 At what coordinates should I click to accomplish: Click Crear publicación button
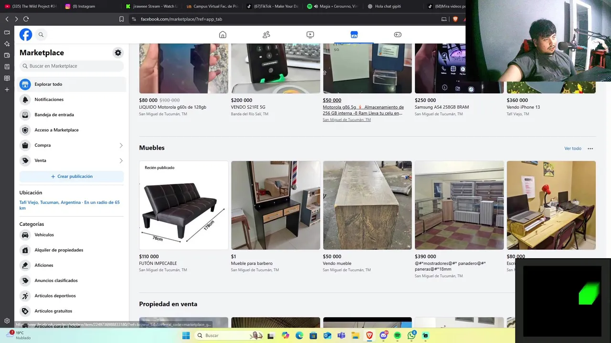[72, 176]
